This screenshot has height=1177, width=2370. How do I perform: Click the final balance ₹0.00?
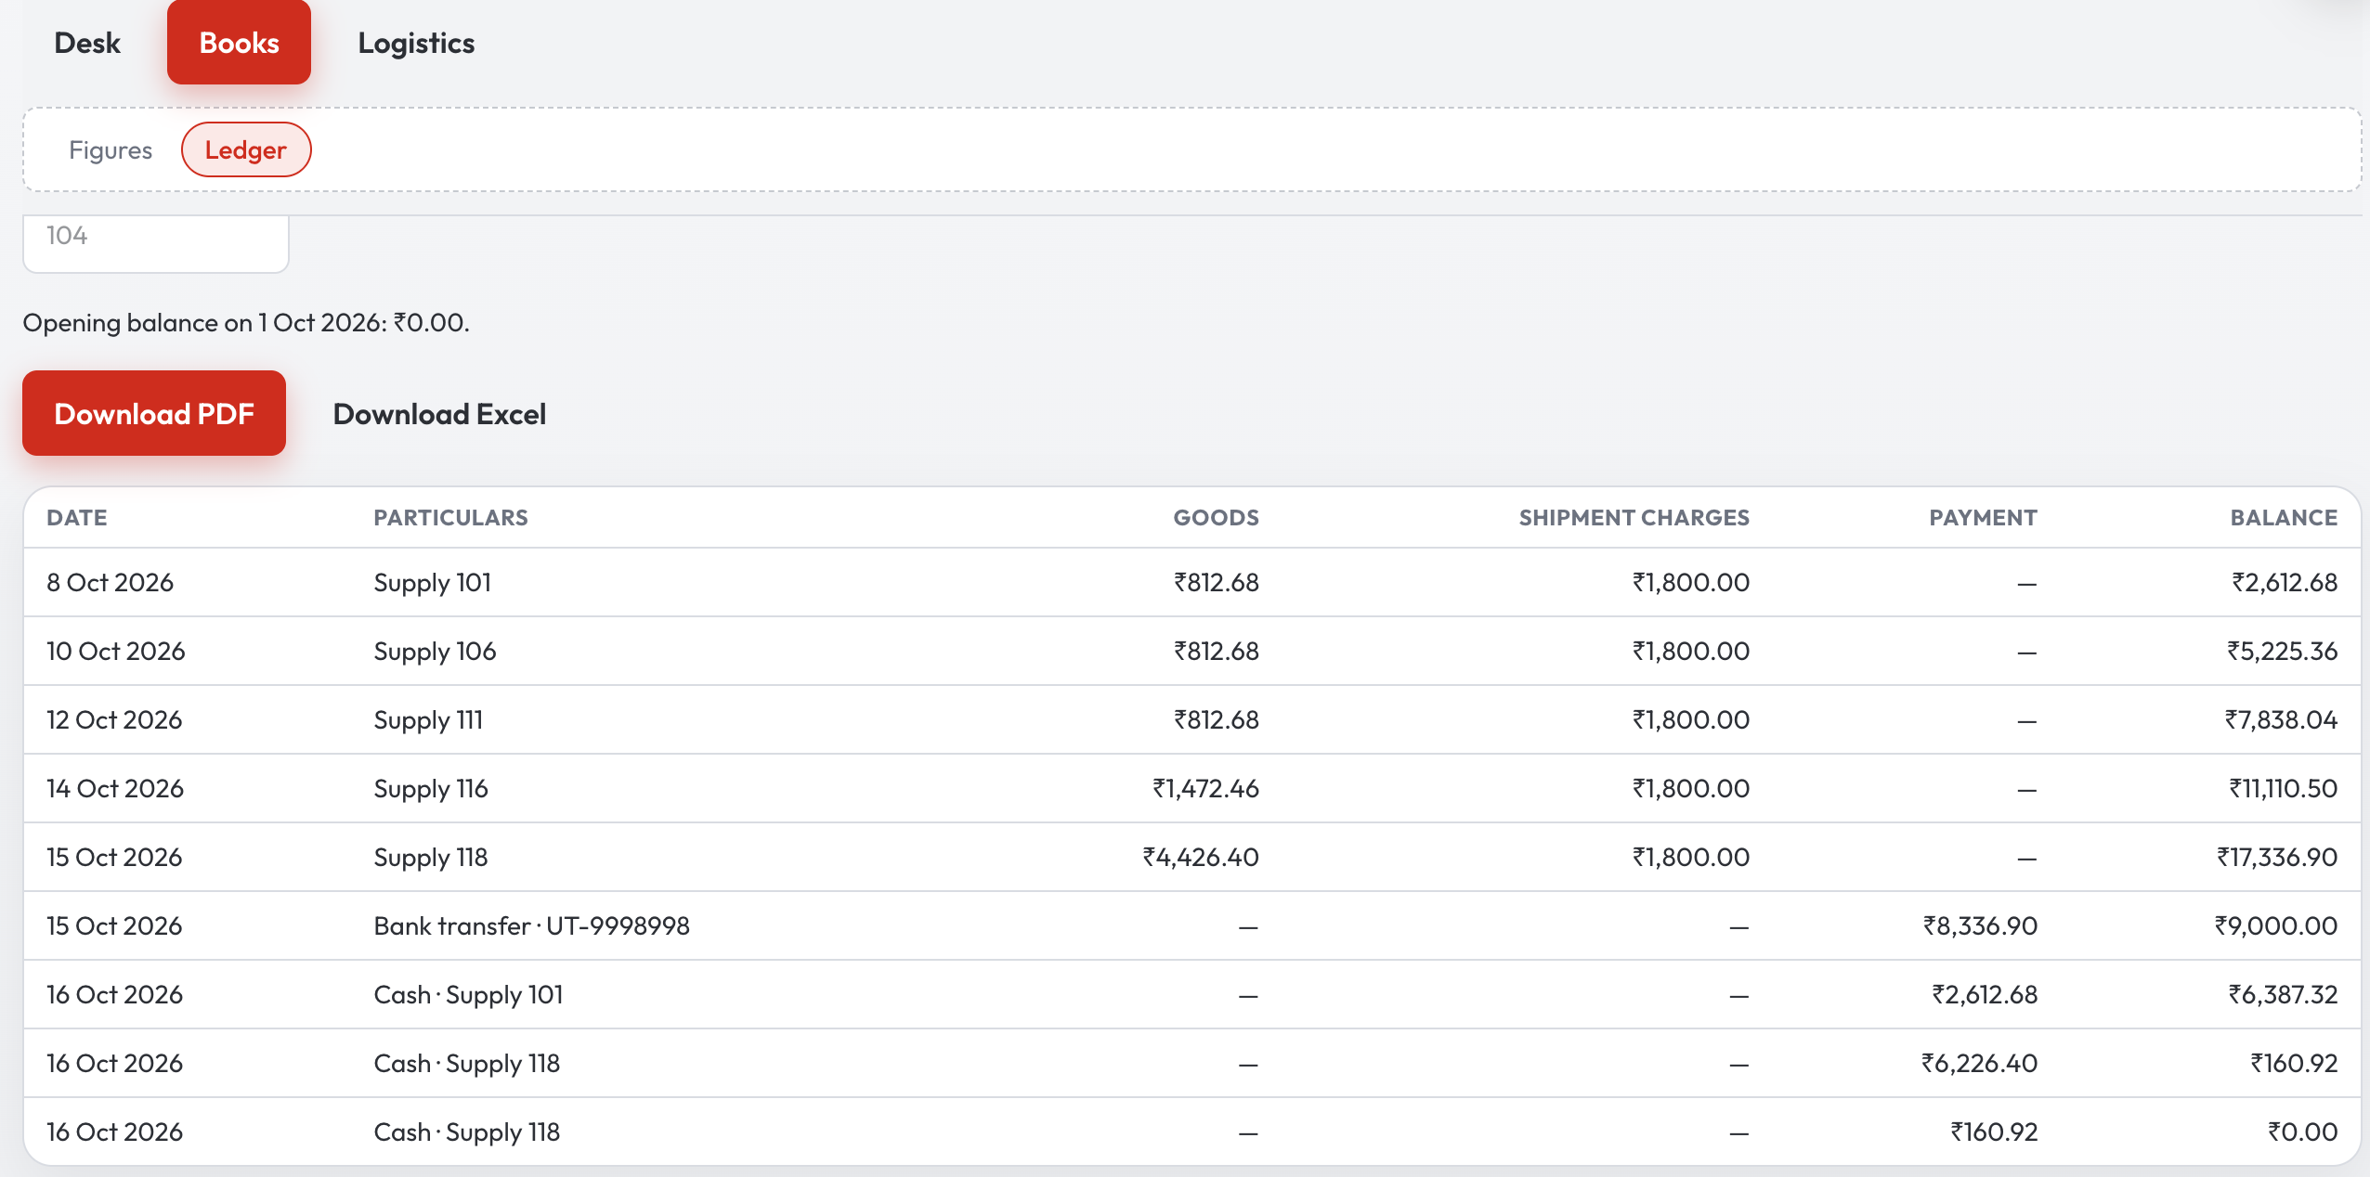pos(2302,1132)
